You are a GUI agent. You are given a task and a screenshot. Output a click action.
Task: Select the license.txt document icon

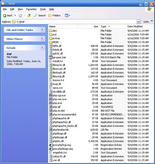click(51, 80)
